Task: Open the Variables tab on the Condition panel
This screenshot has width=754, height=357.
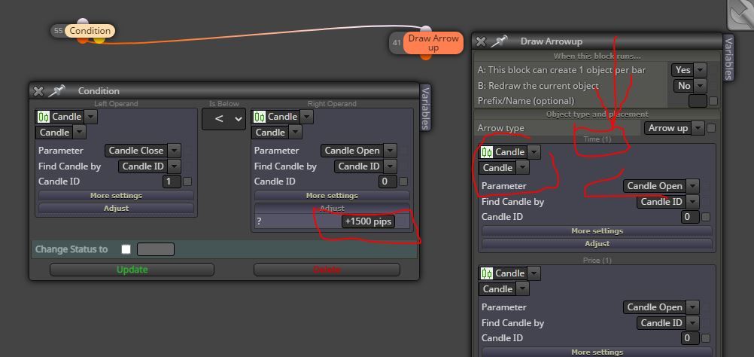Action: (425, 108)
